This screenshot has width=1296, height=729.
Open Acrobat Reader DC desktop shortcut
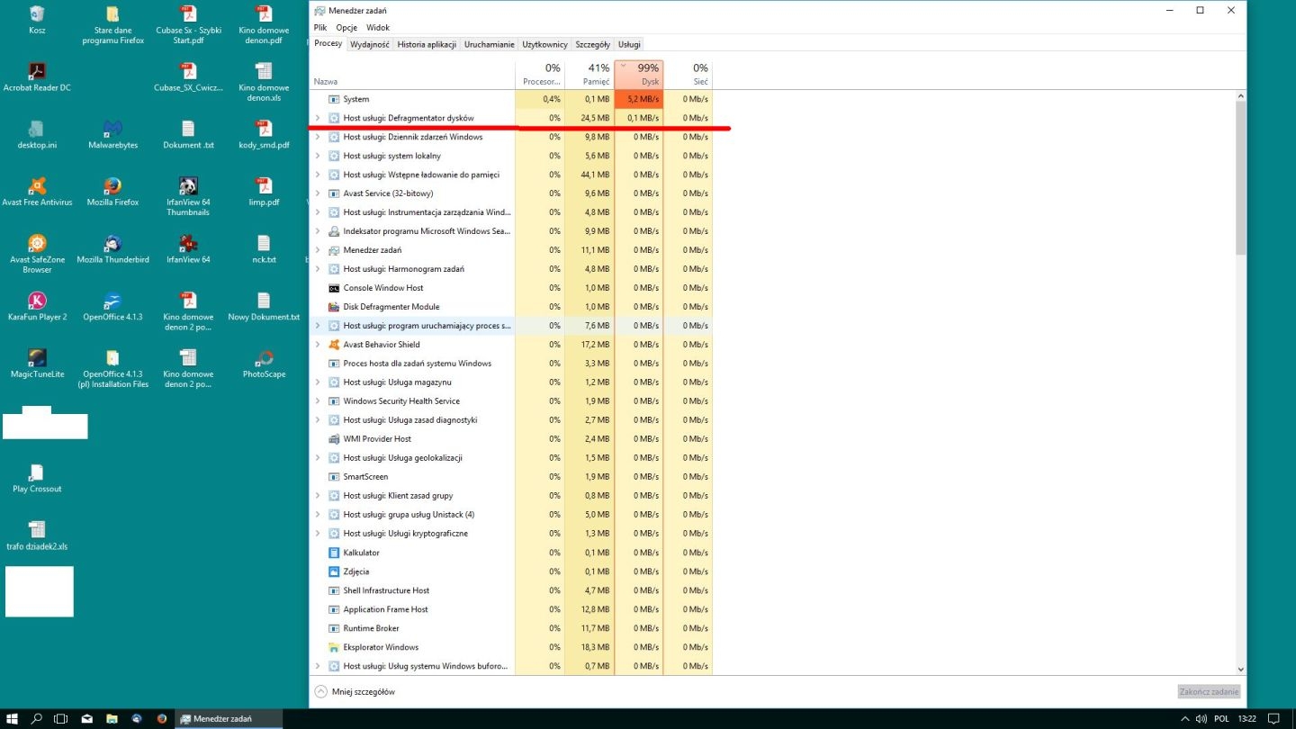coord(37,76)
